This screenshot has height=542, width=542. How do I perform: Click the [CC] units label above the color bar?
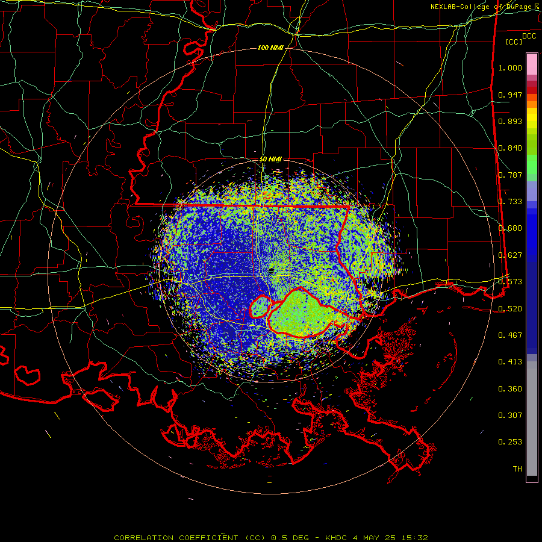[x=514, y=42]
